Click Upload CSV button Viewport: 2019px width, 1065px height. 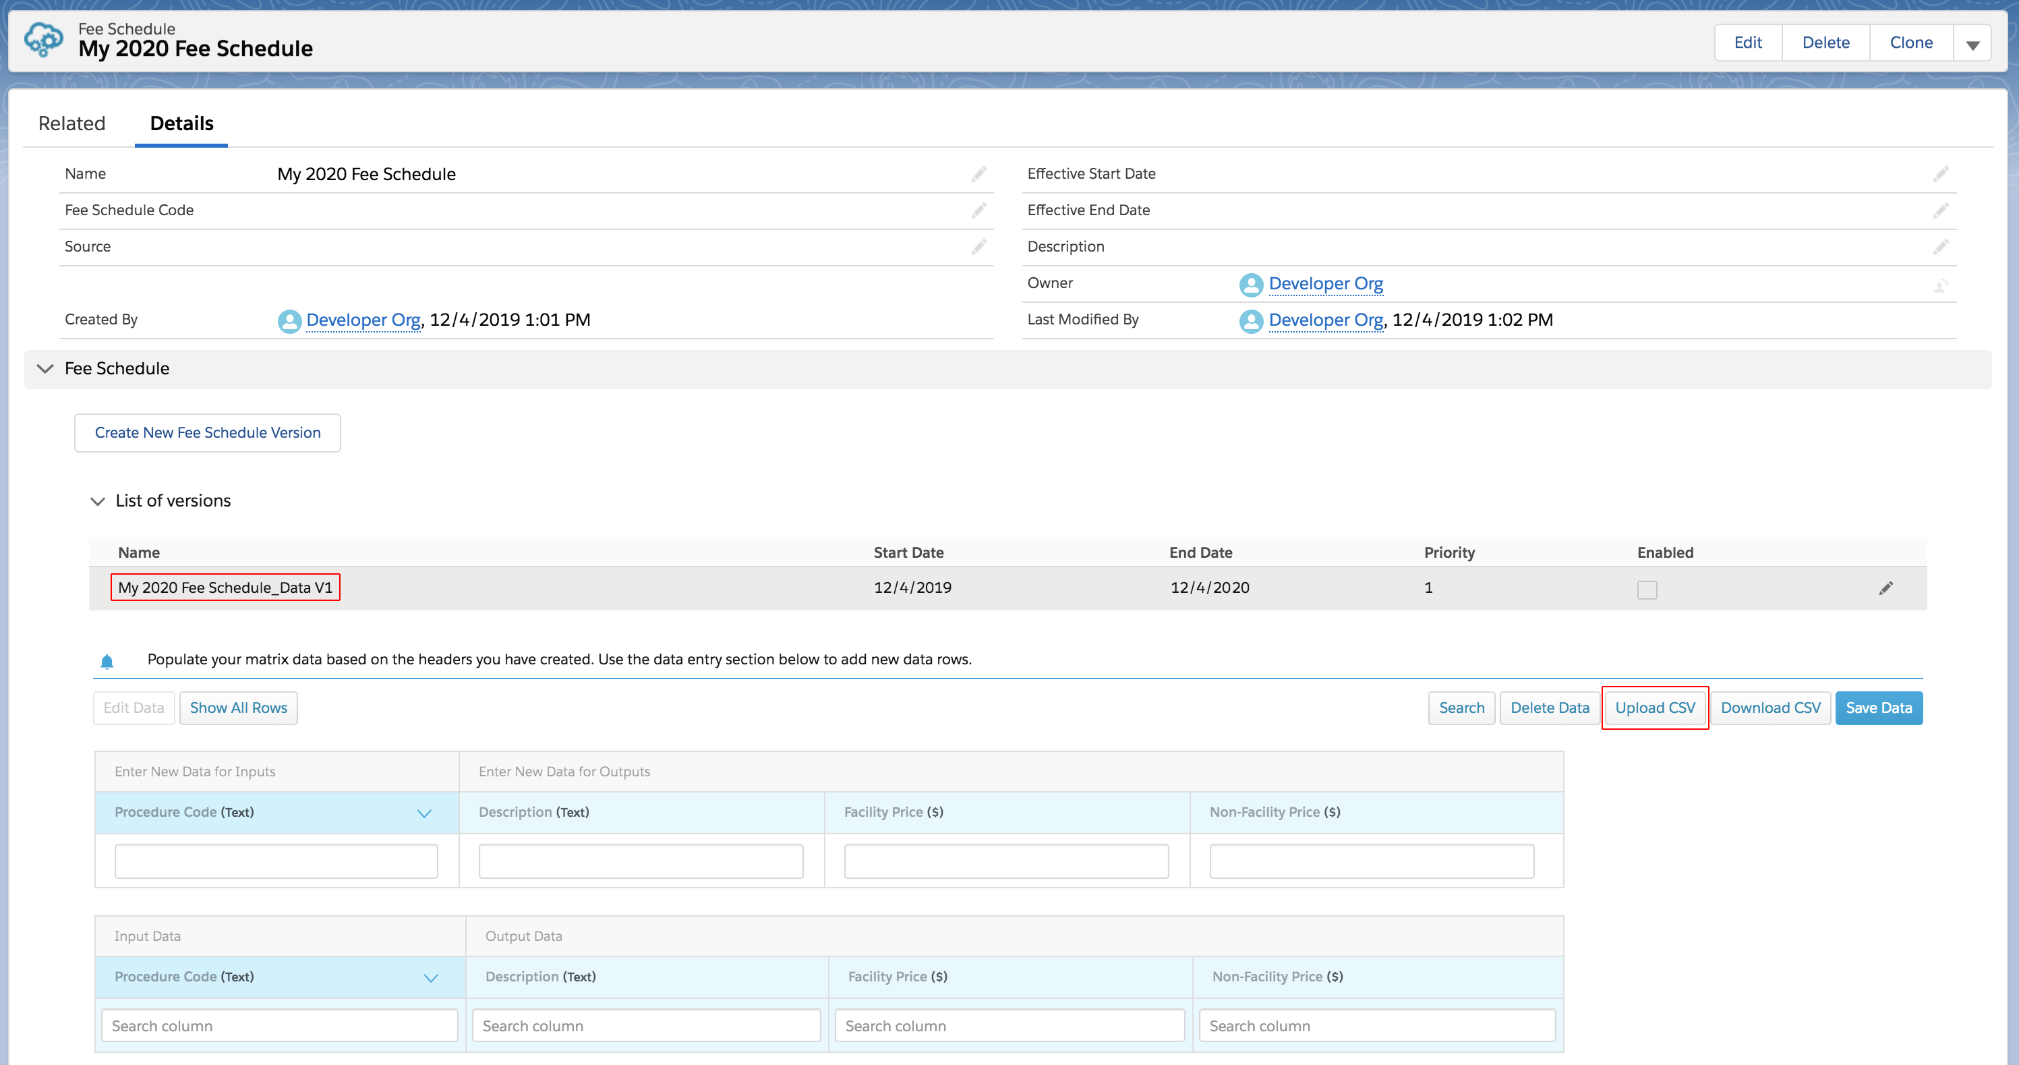coord(1655,708)
